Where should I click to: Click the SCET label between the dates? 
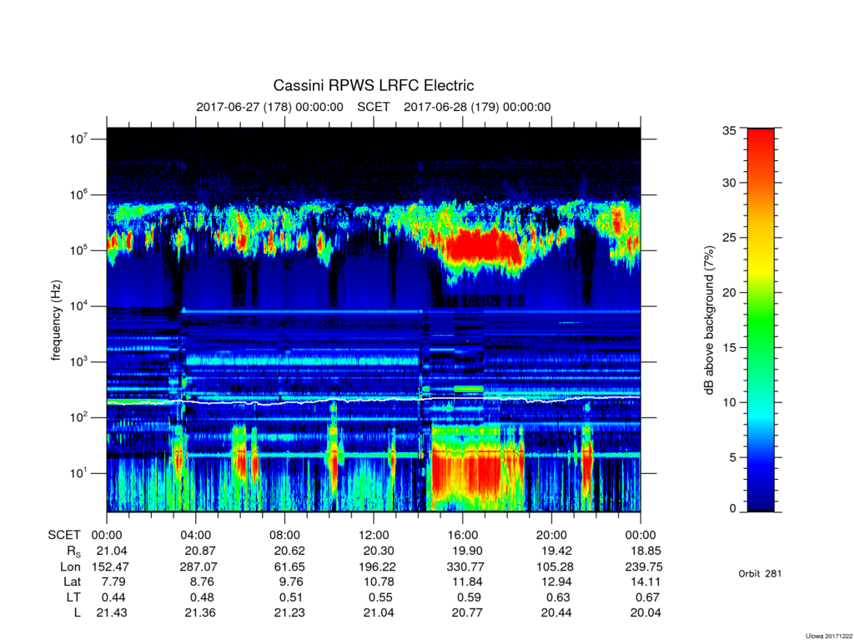coord(374,107)
